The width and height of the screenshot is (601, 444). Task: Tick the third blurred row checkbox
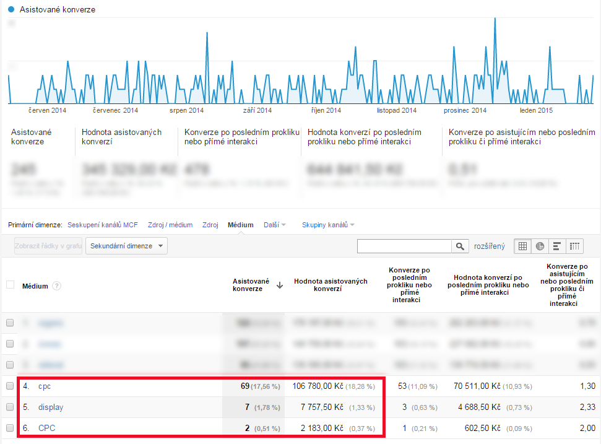[10, 365]
